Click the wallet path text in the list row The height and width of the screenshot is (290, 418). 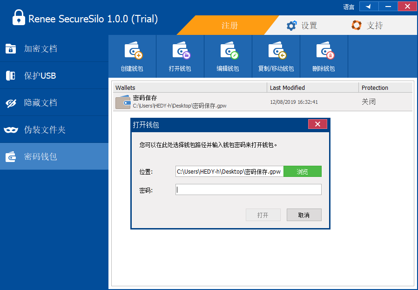[180, 106]
